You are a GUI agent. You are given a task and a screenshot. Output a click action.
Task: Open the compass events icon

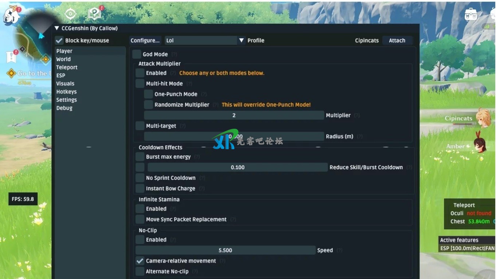70,14
